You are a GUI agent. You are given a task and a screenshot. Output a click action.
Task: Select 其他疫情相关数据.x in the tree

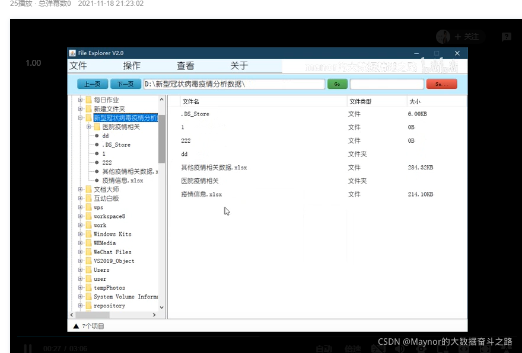[x=130, y=172]
